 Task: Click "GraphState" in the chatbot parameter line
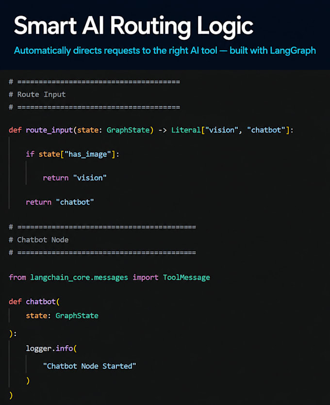pyautogui.click(x=77, y=316)
